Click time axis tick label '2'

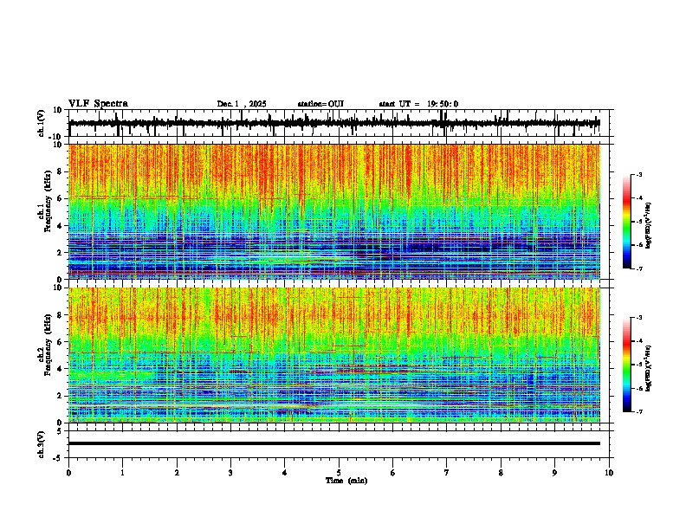(x=177, y=473)
